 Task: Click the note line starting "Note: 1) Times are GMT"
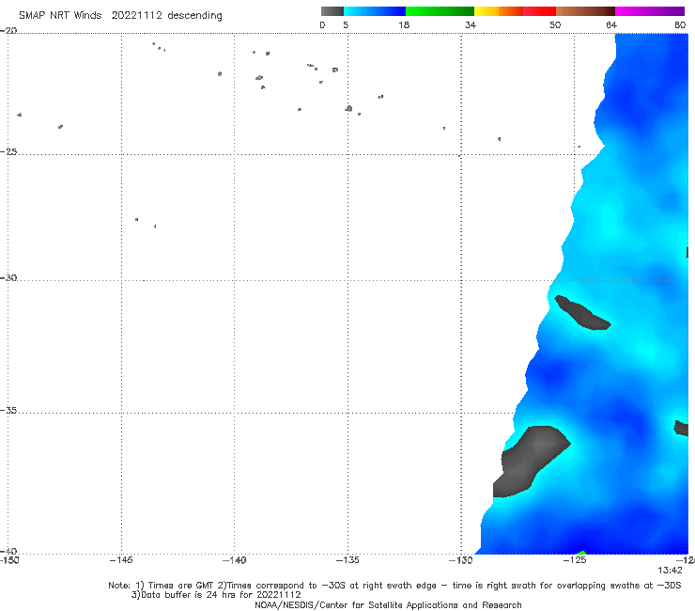394,586
